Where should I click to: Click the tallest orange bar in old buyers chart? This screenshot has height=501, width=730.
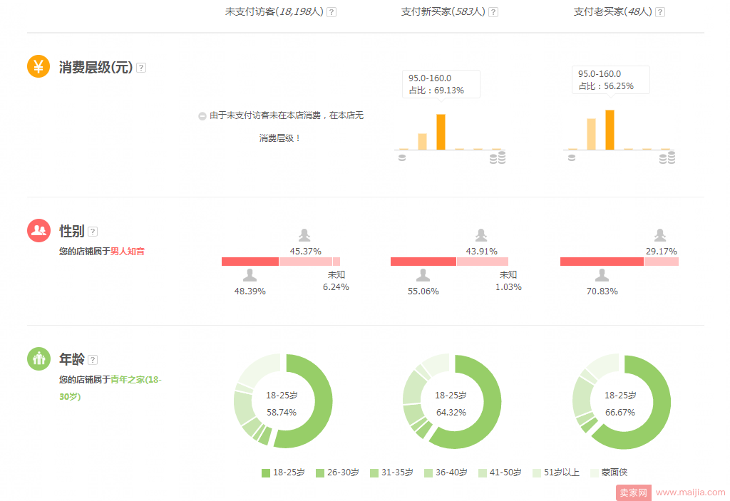click(x=610, y=130)
